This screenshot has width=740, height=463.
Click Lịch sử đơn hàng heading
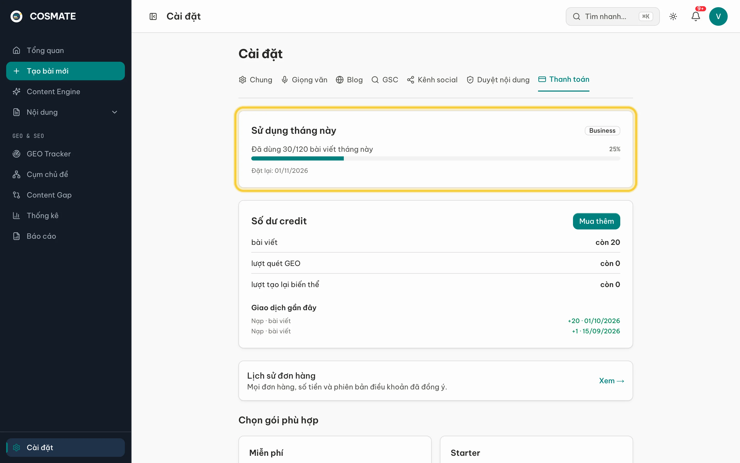pos(281,376)
